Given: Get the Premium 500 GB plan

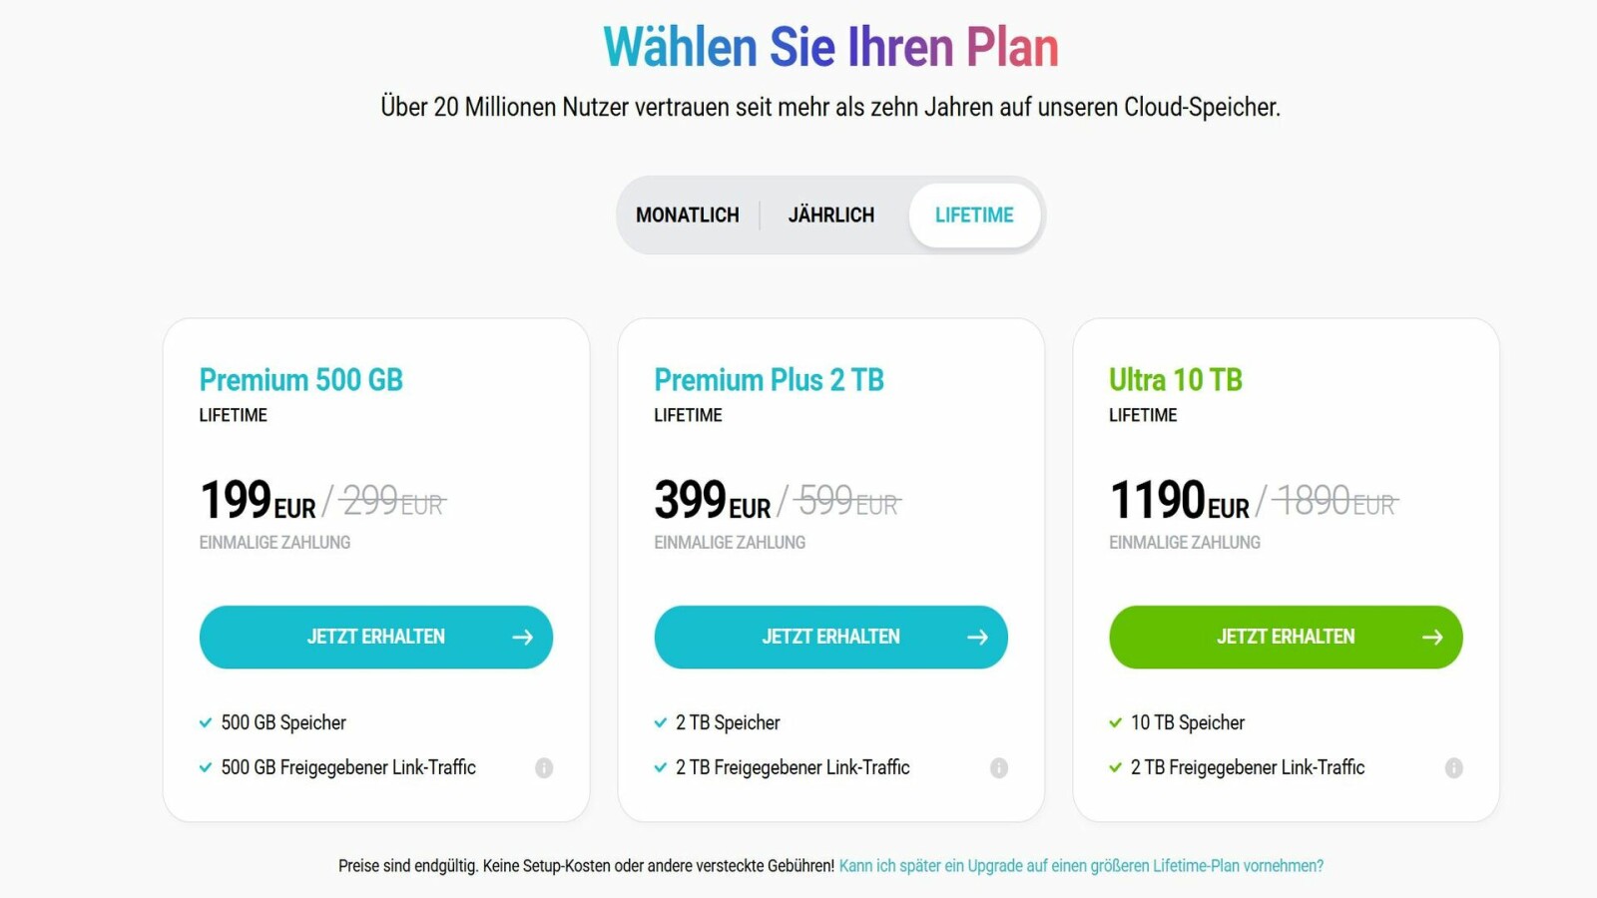Looking at the screenshot, I should [375, 637].
